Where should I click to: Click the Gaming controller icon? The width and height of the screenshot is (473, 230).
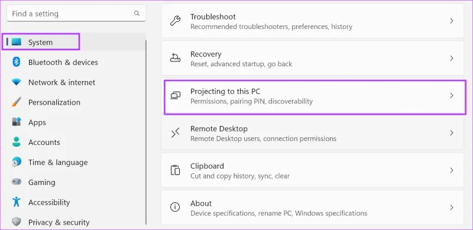pyautogui.click(x=17, y=182)
